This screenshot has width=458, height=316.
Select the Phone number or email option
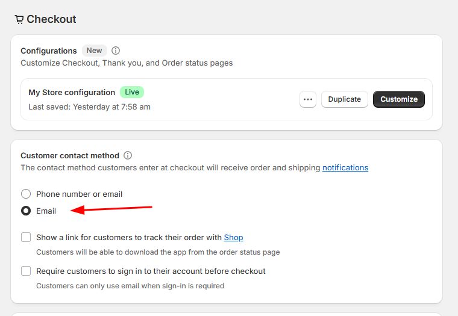click(26, 194)
